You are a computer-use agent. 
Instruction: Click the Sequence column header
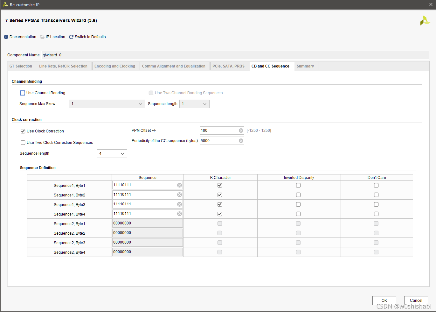coord(148,178)
